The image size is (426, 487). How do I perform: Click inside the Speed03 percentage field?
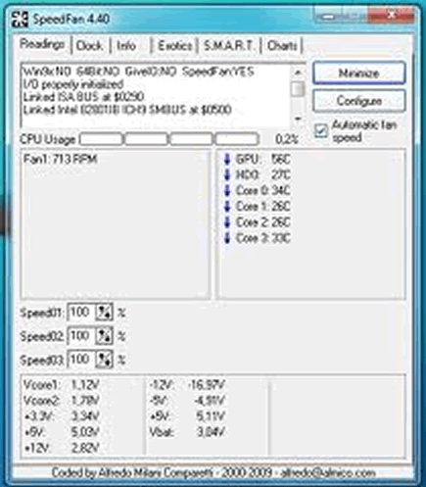81,360
